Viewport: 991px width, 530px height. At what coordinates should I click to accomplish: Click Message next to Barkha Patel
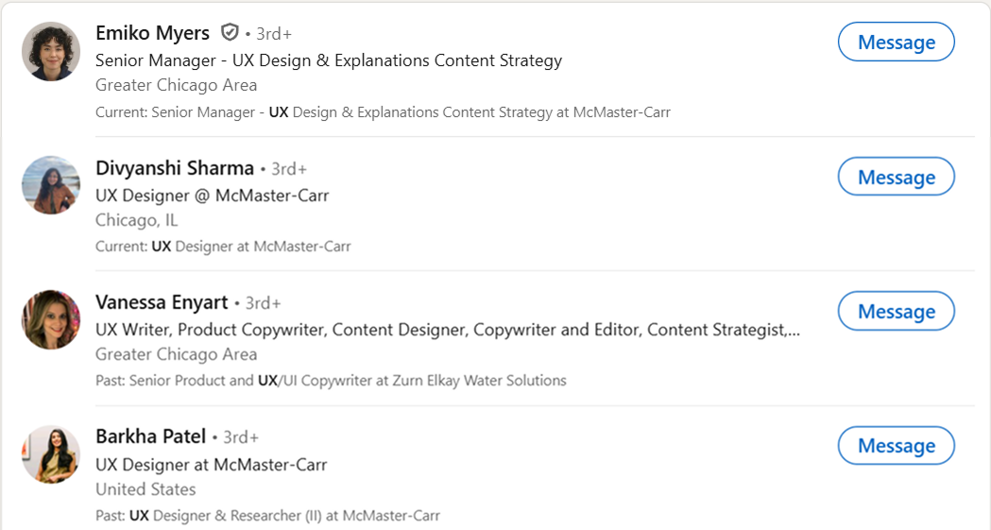(x=896, y=446)
